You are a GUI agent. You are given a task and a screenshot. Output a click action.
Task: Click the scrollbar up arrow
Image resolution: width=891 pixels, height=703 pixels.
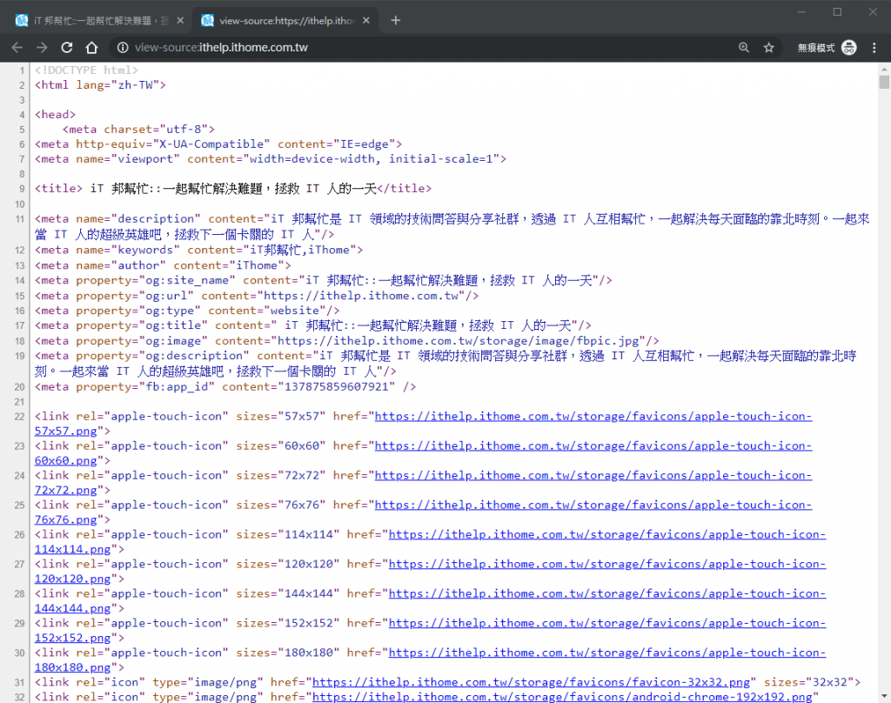click(x=884, y=69)
